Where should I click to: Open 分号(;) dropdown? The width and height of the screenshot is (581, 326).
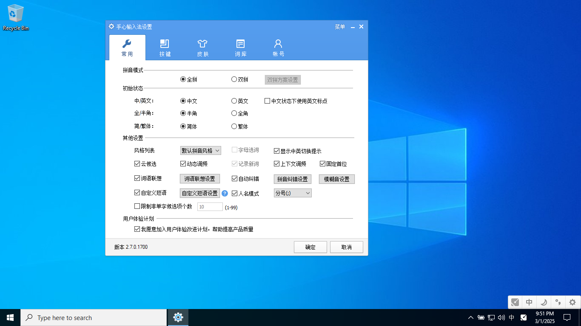[x=293, y=193]
